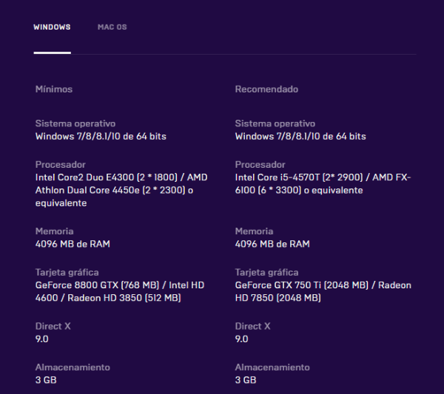Click the 9.0 value in the Recomendado column
The width and height of the screenshot is (444, 394).
coord(241,339)
